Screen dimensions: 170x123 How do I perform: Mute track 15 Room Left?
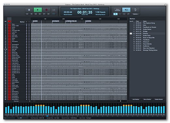click(x=26, y=46)
